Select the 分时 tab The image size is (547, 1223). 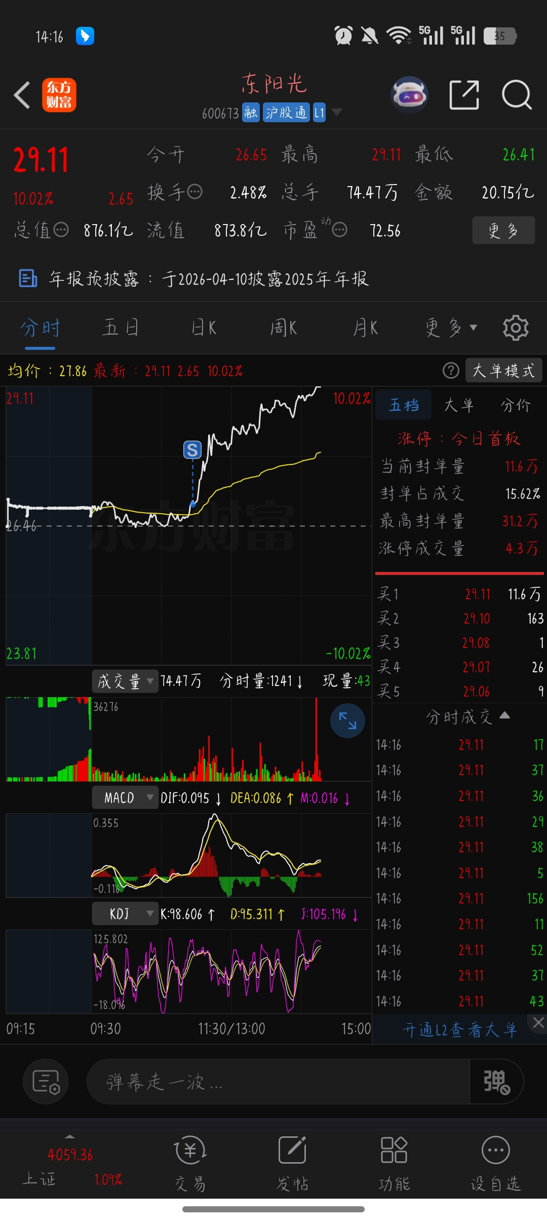pos(40,328)
